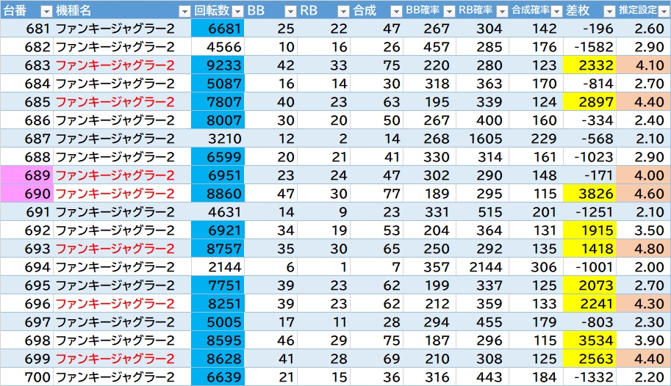Select the 差枚 header cell
Image resolution: width=671 pixels, height=386 pixels.
click(x=589, y=10)
